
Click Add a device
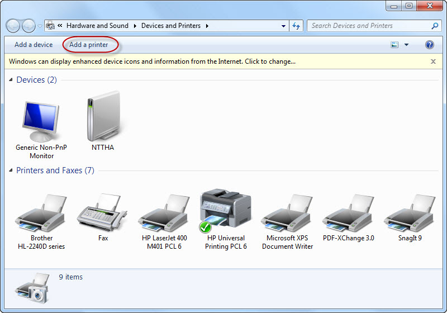coord(34,45)
